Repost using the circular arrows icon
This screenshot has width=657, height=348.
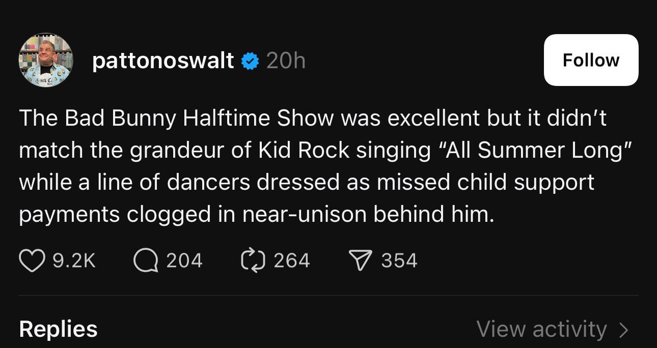tap(254, 260)
